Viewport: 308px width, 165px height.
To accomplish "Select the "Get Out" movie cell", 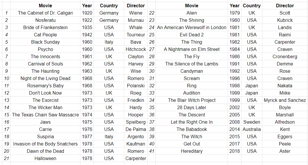I will 192,144.
